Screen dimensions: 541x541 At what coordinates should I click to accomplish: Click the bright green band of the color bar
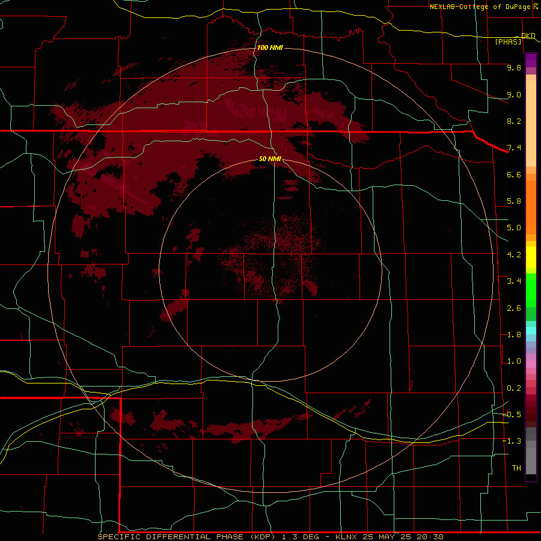pyautogui.click(x=531, y=290)
